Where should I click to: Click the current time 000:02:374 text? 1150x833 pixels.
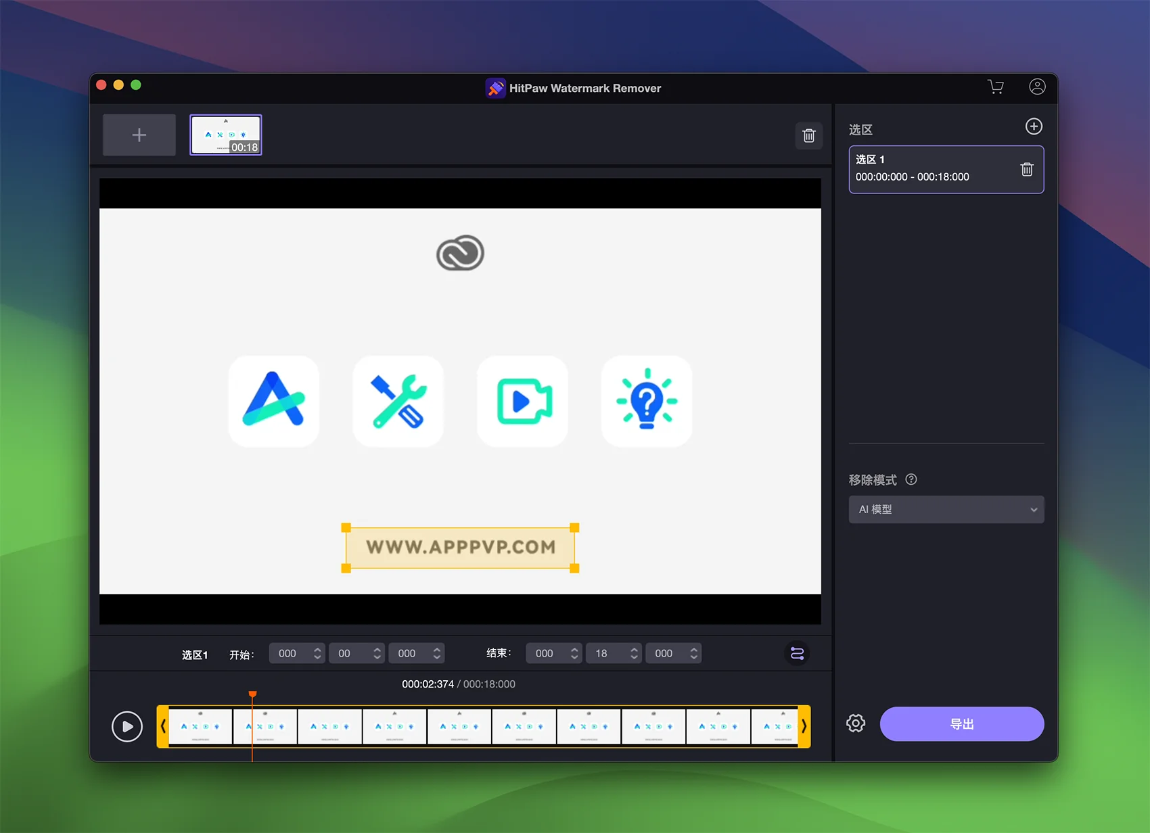(428, 684)
